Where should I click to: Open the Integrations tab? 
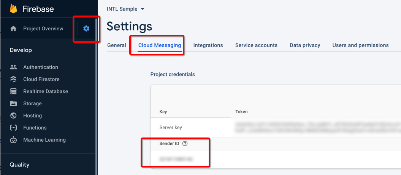tap(208, 45)
